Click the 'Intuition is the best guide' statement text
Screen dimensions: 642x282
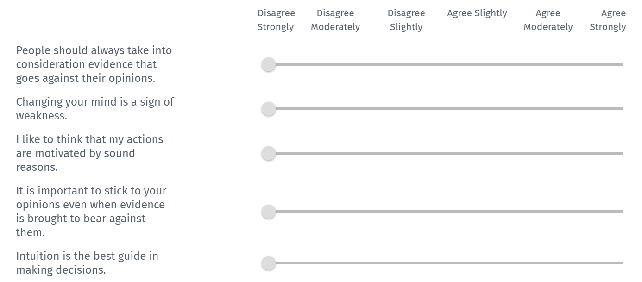click(x=87, y=263)
